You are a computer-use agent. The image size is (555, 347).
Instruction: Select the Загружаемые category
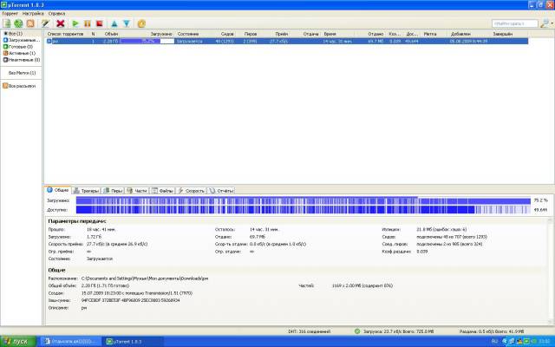[22, 40]
